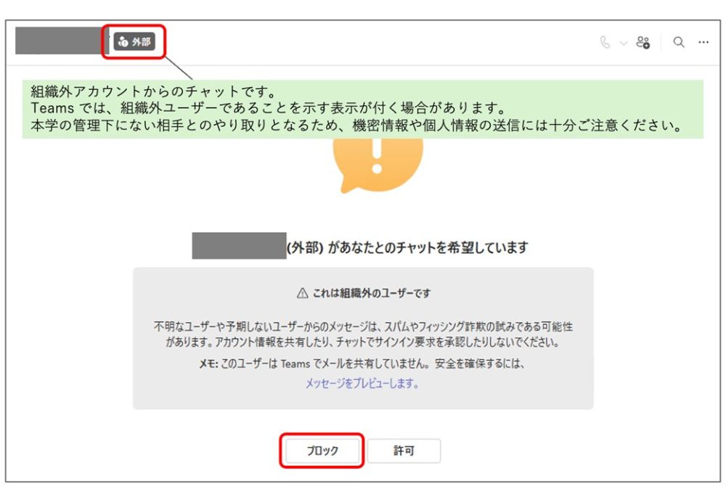Open the add people to chat icon

(645, 41)
